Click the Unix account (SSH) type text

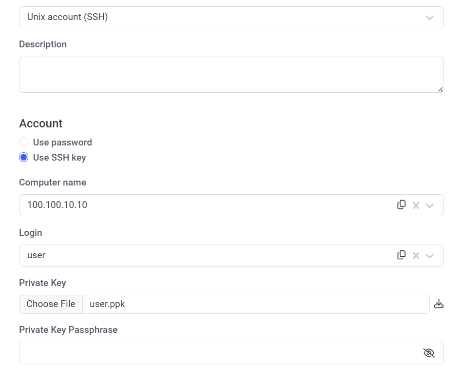point(67,17)
